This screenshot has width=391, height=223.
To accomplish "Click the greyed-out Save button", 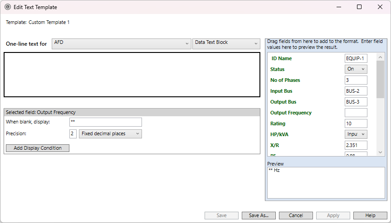I will [221, 216].
